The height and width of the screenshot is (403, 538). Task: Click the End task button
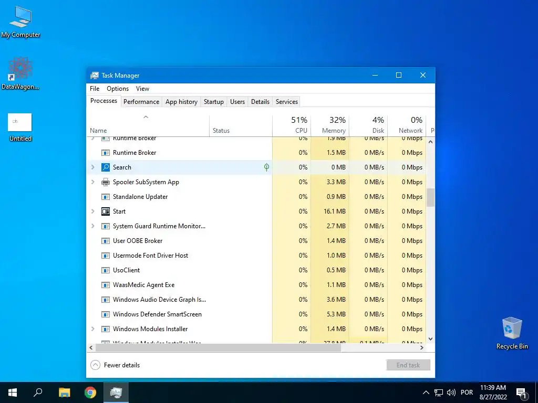(408, 365)
